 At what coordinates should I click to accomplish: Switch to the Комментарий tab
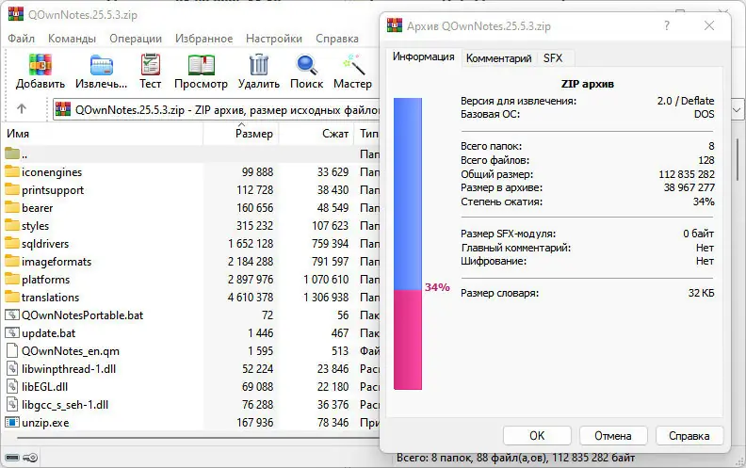coord(498,58)
